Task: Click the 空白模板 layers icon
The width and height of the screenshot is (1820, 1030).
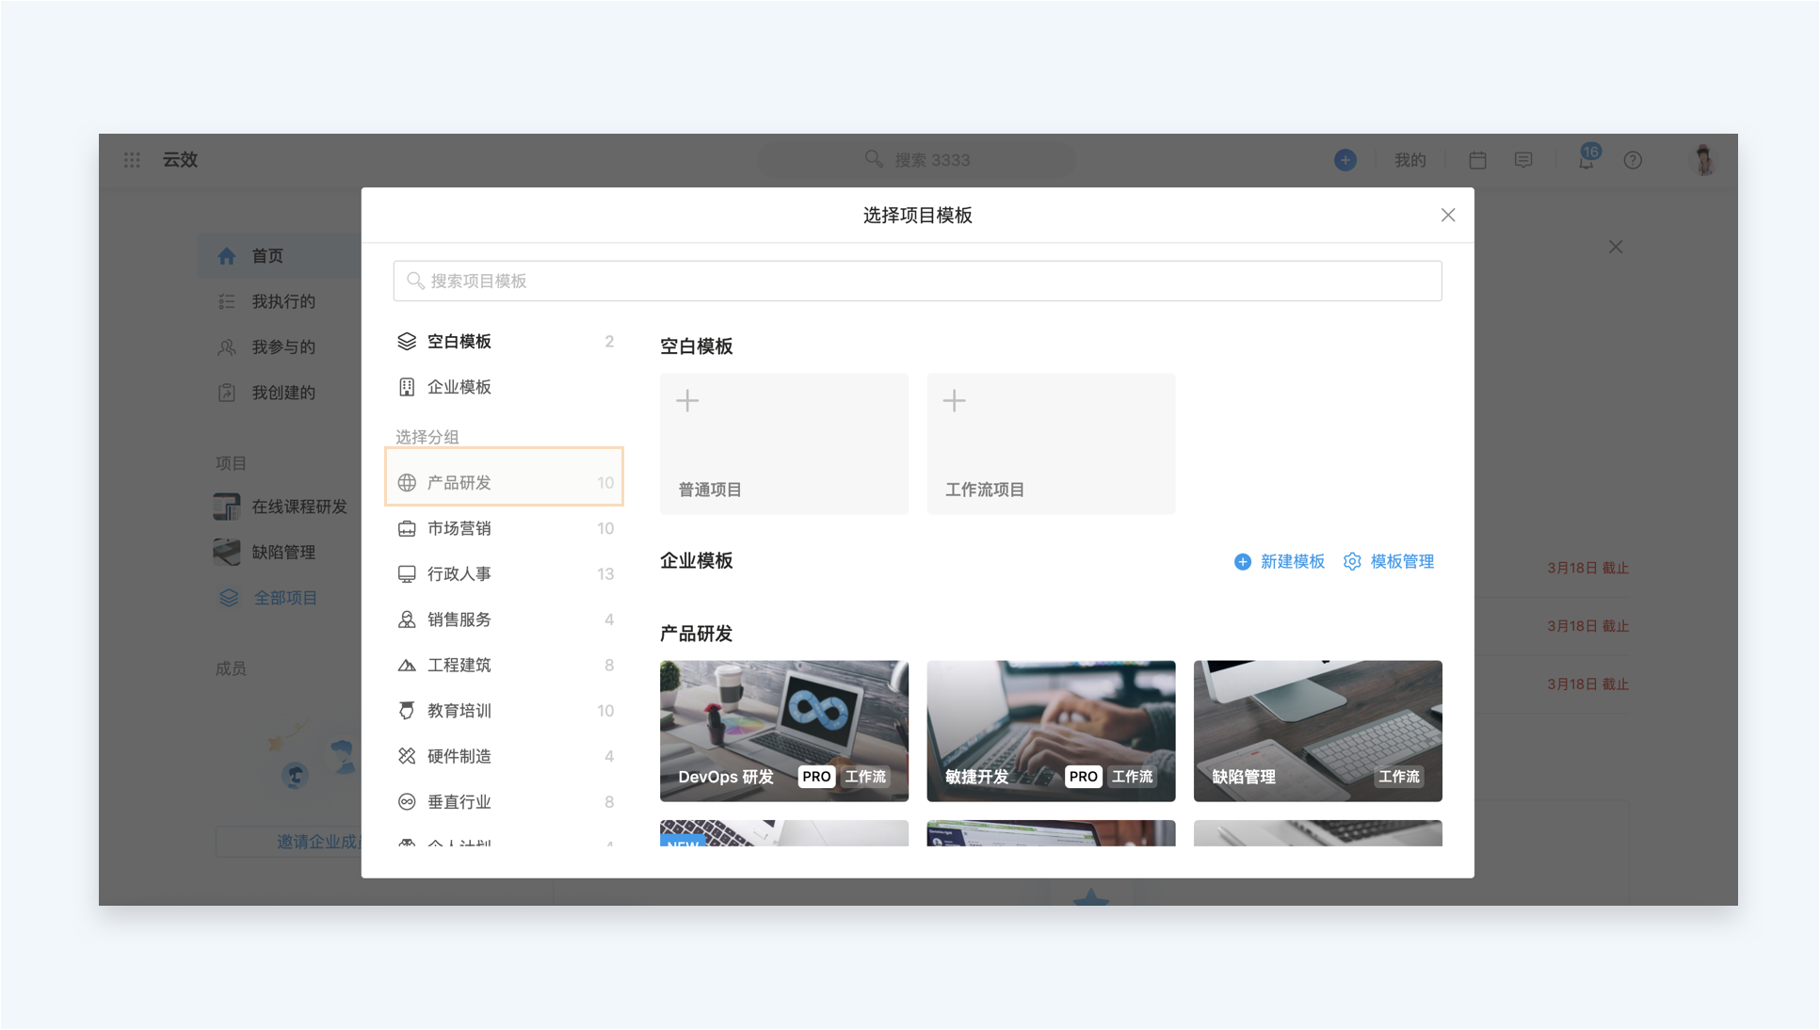Action: click(407, 342)
